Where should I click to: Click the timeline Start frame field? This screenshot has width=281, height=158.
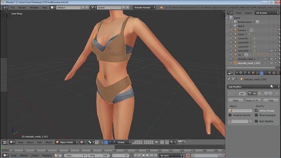pyautogui.click(x=76, y=155)
